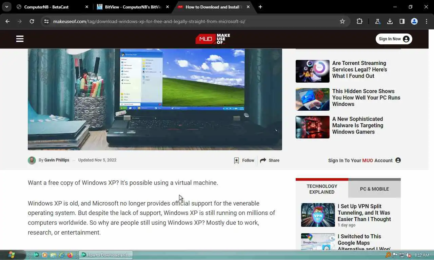Click the Follow bookmark-star icon
Screen dimensions: 434x260
pyautogui.click(x=236, y=160)
